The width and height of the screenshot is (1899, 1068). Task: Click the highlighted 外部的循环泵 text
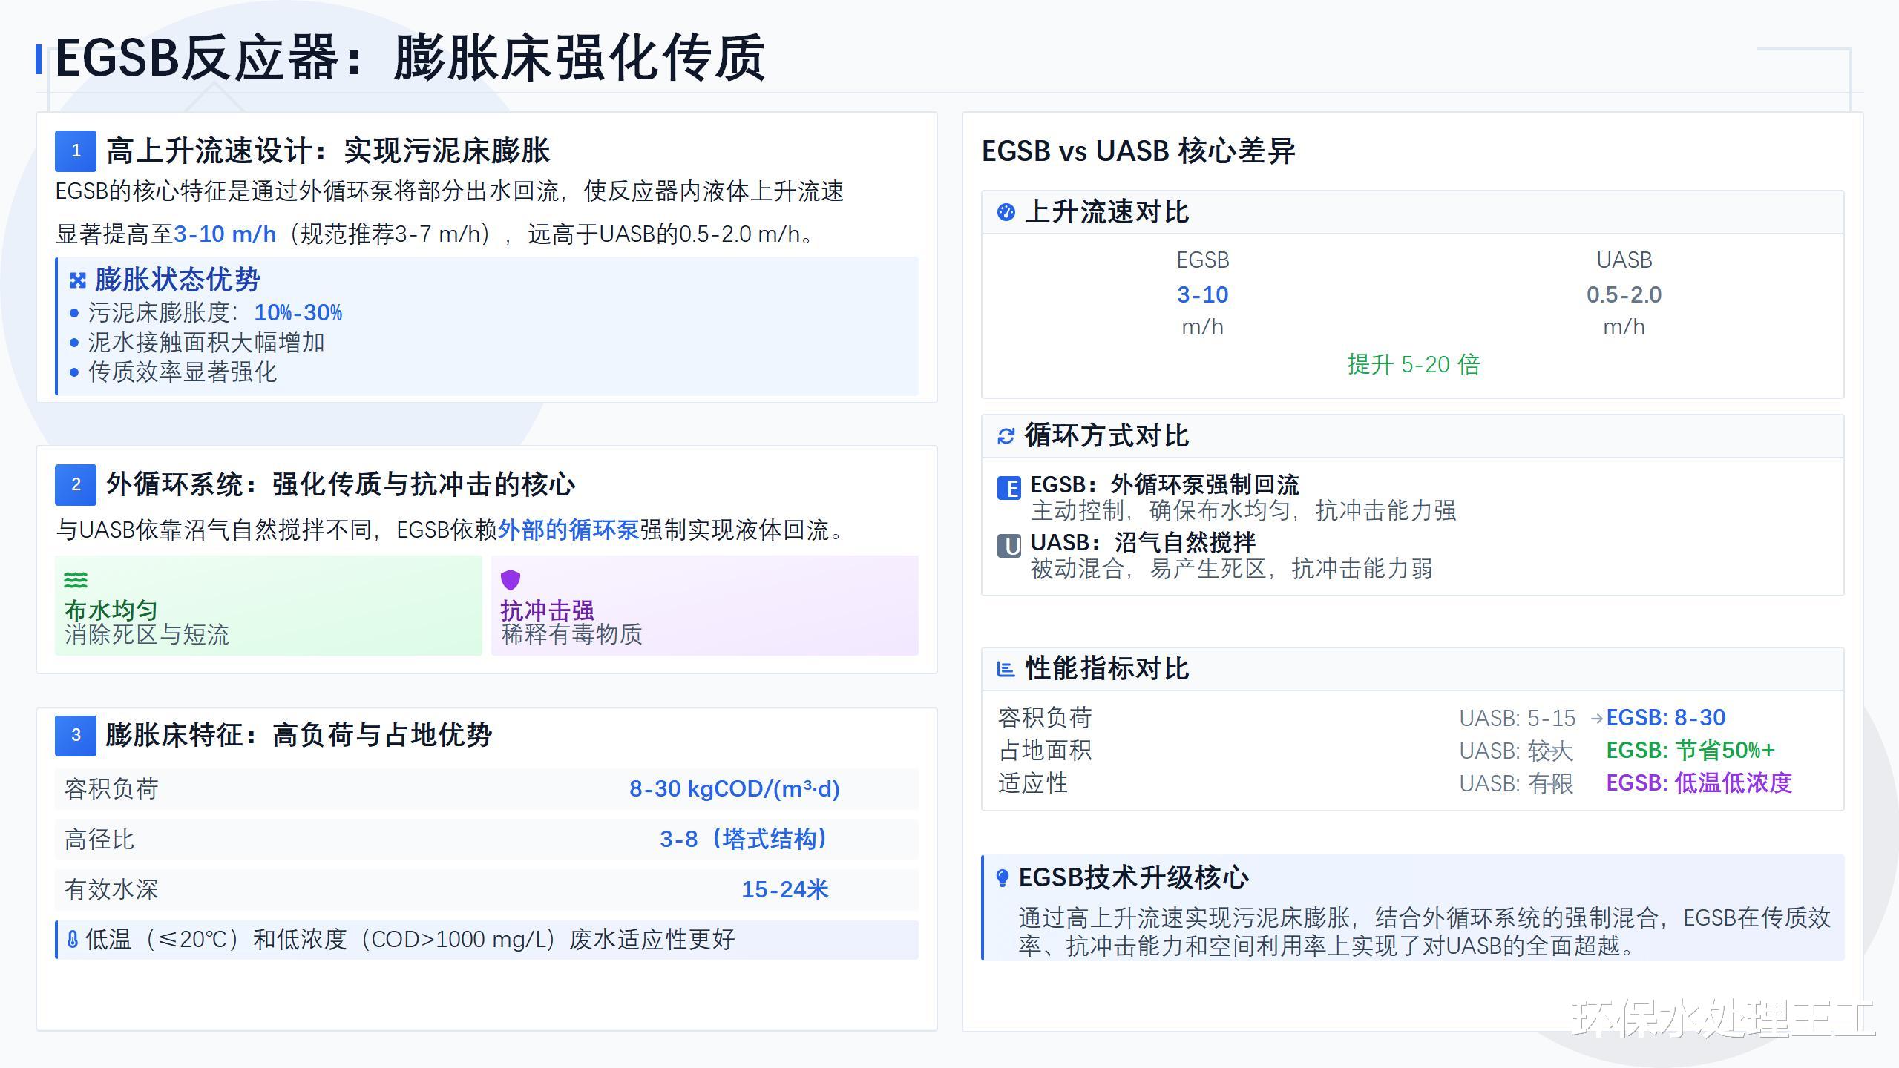(x=568, y=530)
